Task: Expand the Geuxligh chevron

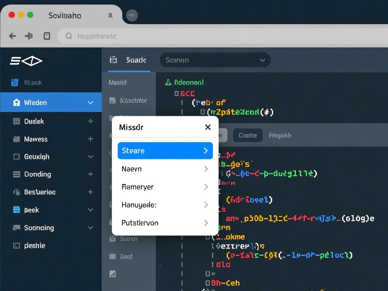Action: tap(90, 157)
